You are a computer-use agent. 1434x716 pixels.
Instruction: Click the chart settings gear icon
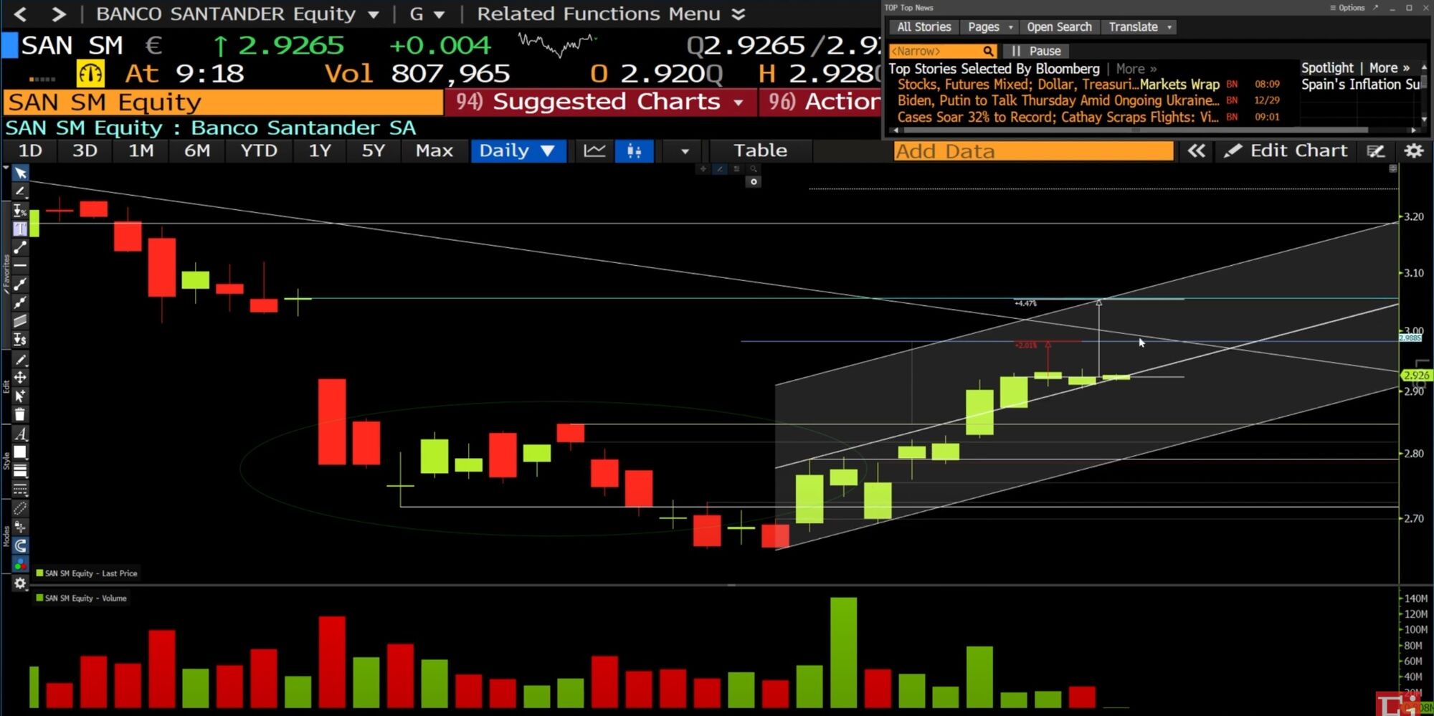tap(1413, 151)
